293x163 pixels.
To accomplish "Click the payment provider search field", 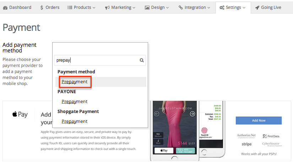I will coord(96,60).
